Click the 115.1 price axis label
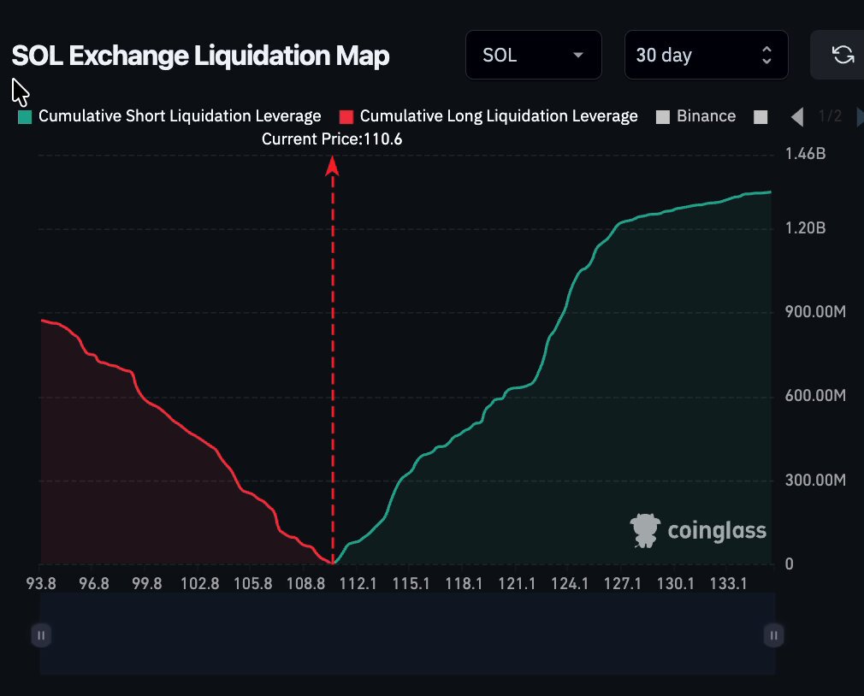This screenshot has width=864, height=696. click(411, 584)
